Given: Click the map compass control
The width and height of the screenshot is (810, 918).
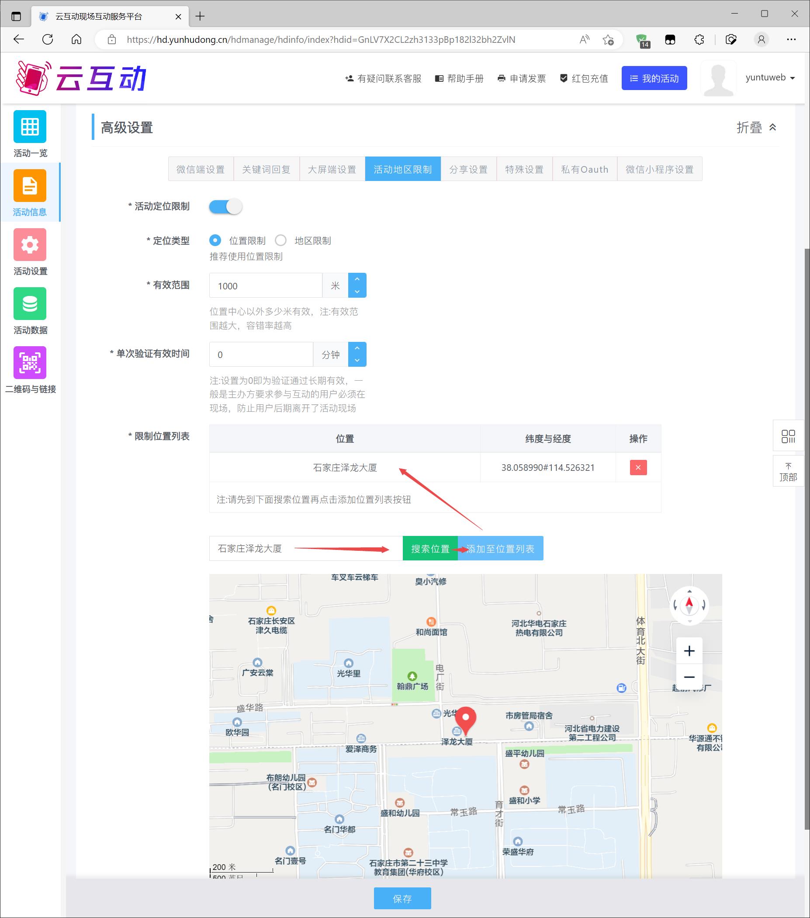Looking at the screenshot, I should (689, 605).
